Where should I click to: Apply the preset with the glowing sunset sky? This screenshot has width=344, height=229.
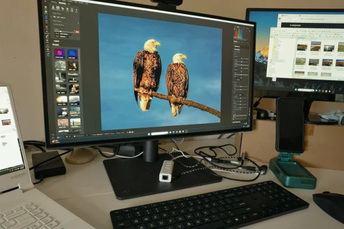point(62,100)
